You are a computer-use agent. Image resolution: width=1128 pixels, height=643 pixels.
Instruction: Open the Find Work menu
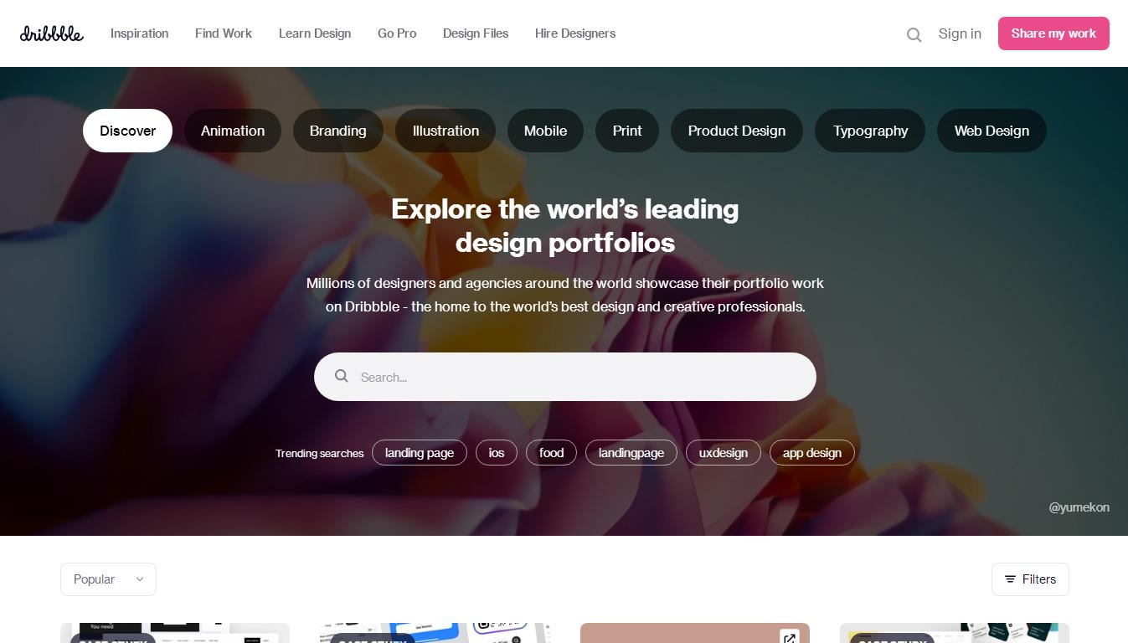pyautogui.click(x=224, y=33)
